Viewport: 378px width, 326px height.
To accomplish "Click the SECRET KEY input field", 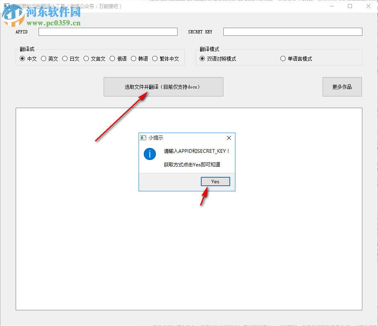I will click(292, 31).
